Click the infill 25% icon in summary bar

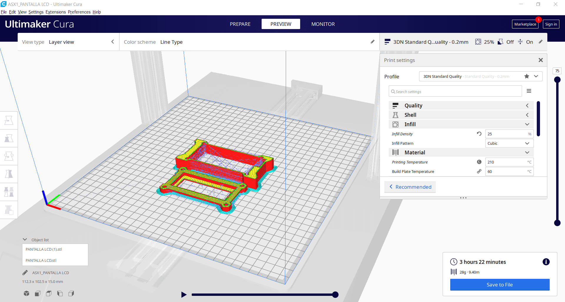click(478, 42)
